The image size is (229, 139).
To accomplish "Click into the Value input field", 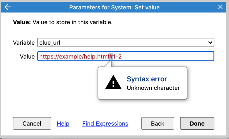I will [126, 56].
